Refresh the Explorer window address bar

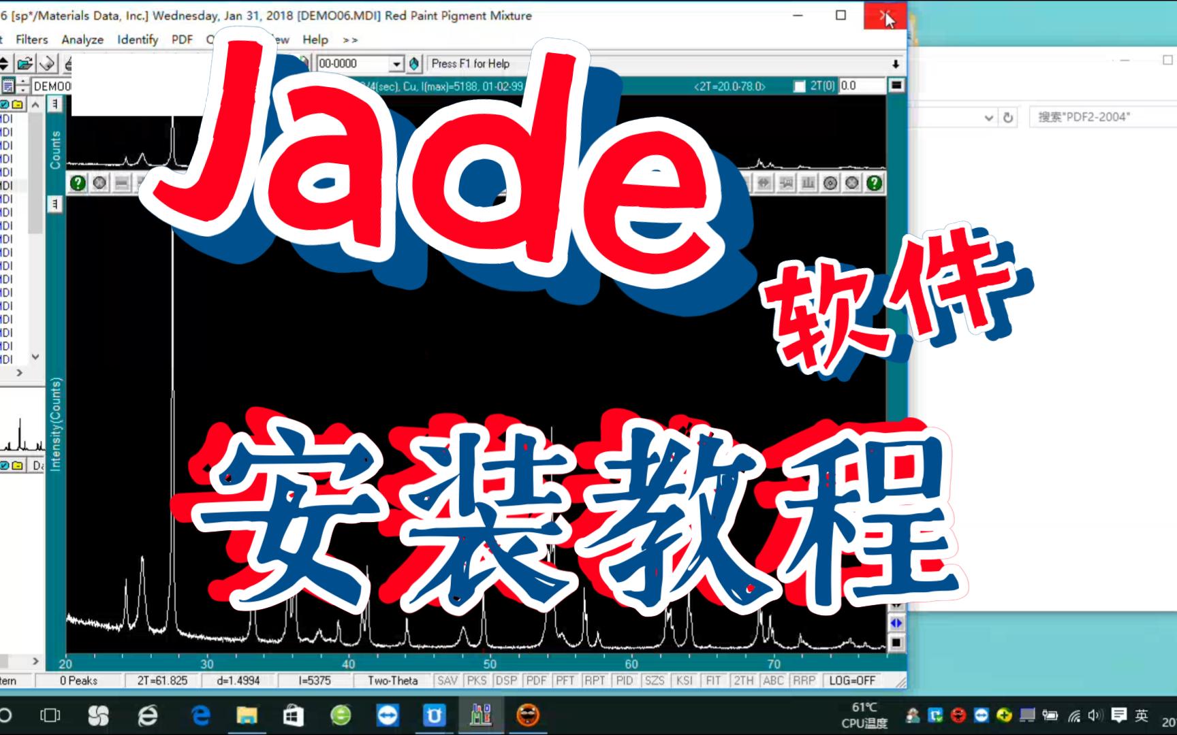(1008, 117)
